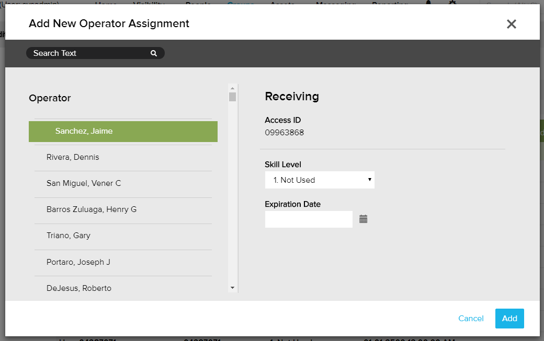Viewport: 544px width, 341px height.
Task: Click the settings gear behind the dialog
Action: coord(452,3)
